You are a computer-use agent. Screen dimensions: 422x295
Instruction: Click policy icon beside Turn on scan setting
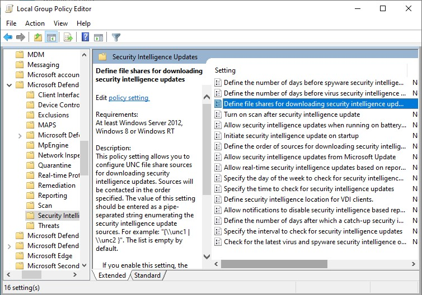click(218, 115)
